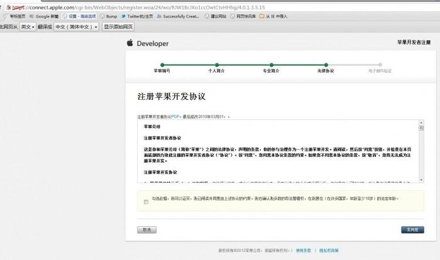Open the 网页快讯库 bookmark
Screen dimensions: 440x260
(x=243, y=16)
